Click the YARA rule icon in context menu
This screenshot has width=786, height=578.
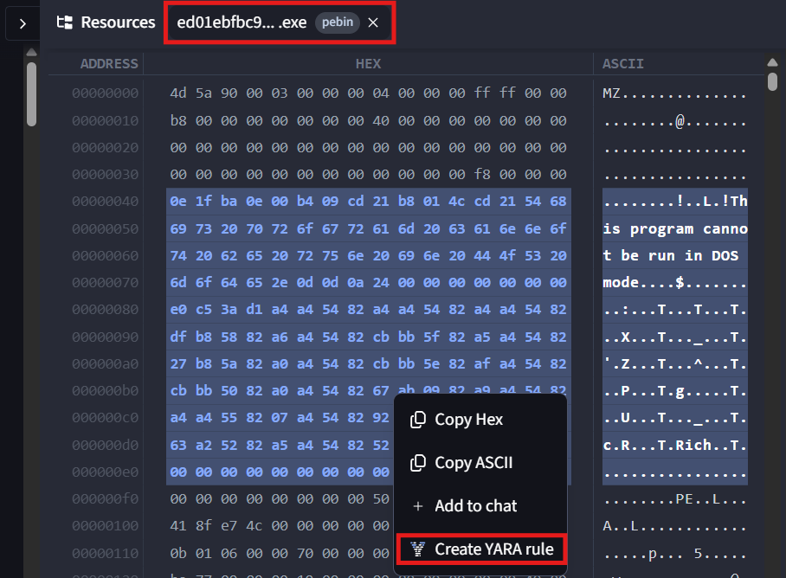pos(418,549)
